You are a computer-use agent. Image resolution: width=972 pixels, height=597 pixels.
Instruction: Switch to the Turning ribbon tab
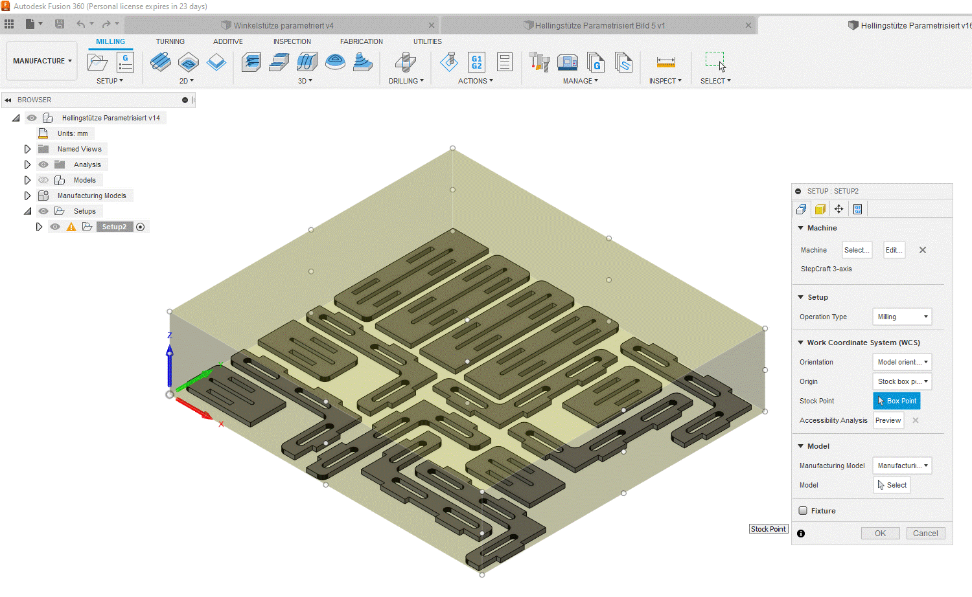coord(170,41)
